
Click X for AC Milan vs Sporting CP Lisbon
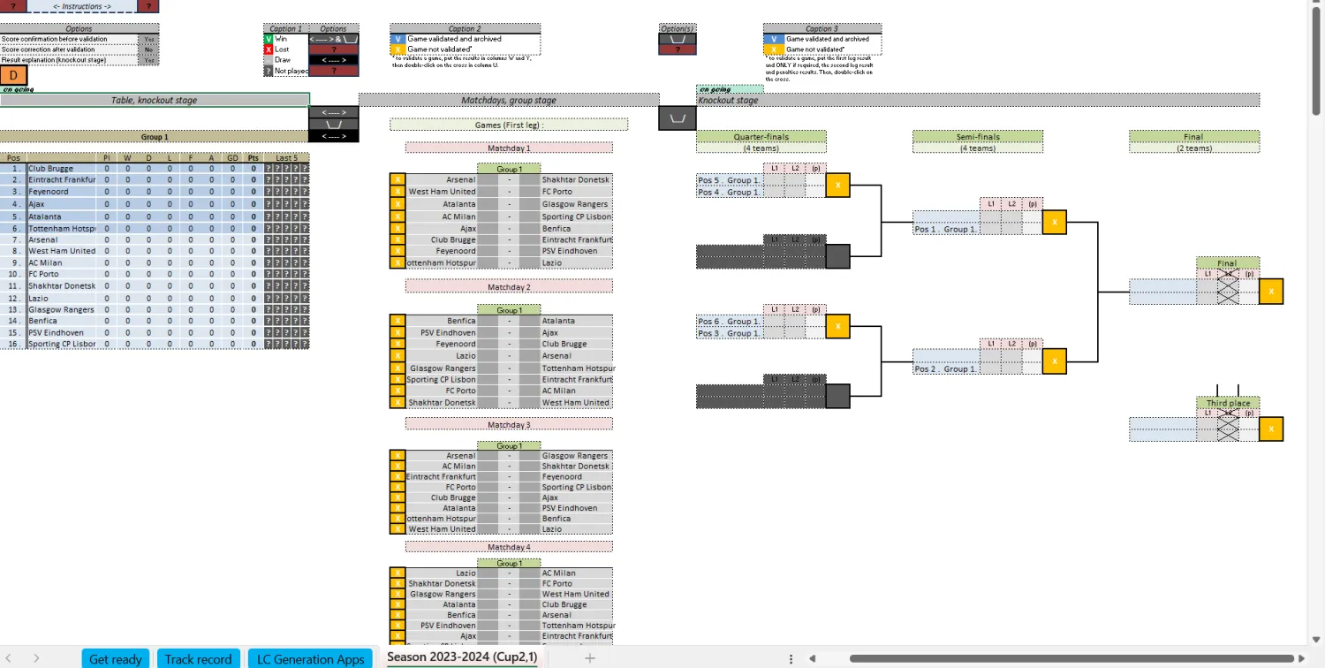pos(397,216)
